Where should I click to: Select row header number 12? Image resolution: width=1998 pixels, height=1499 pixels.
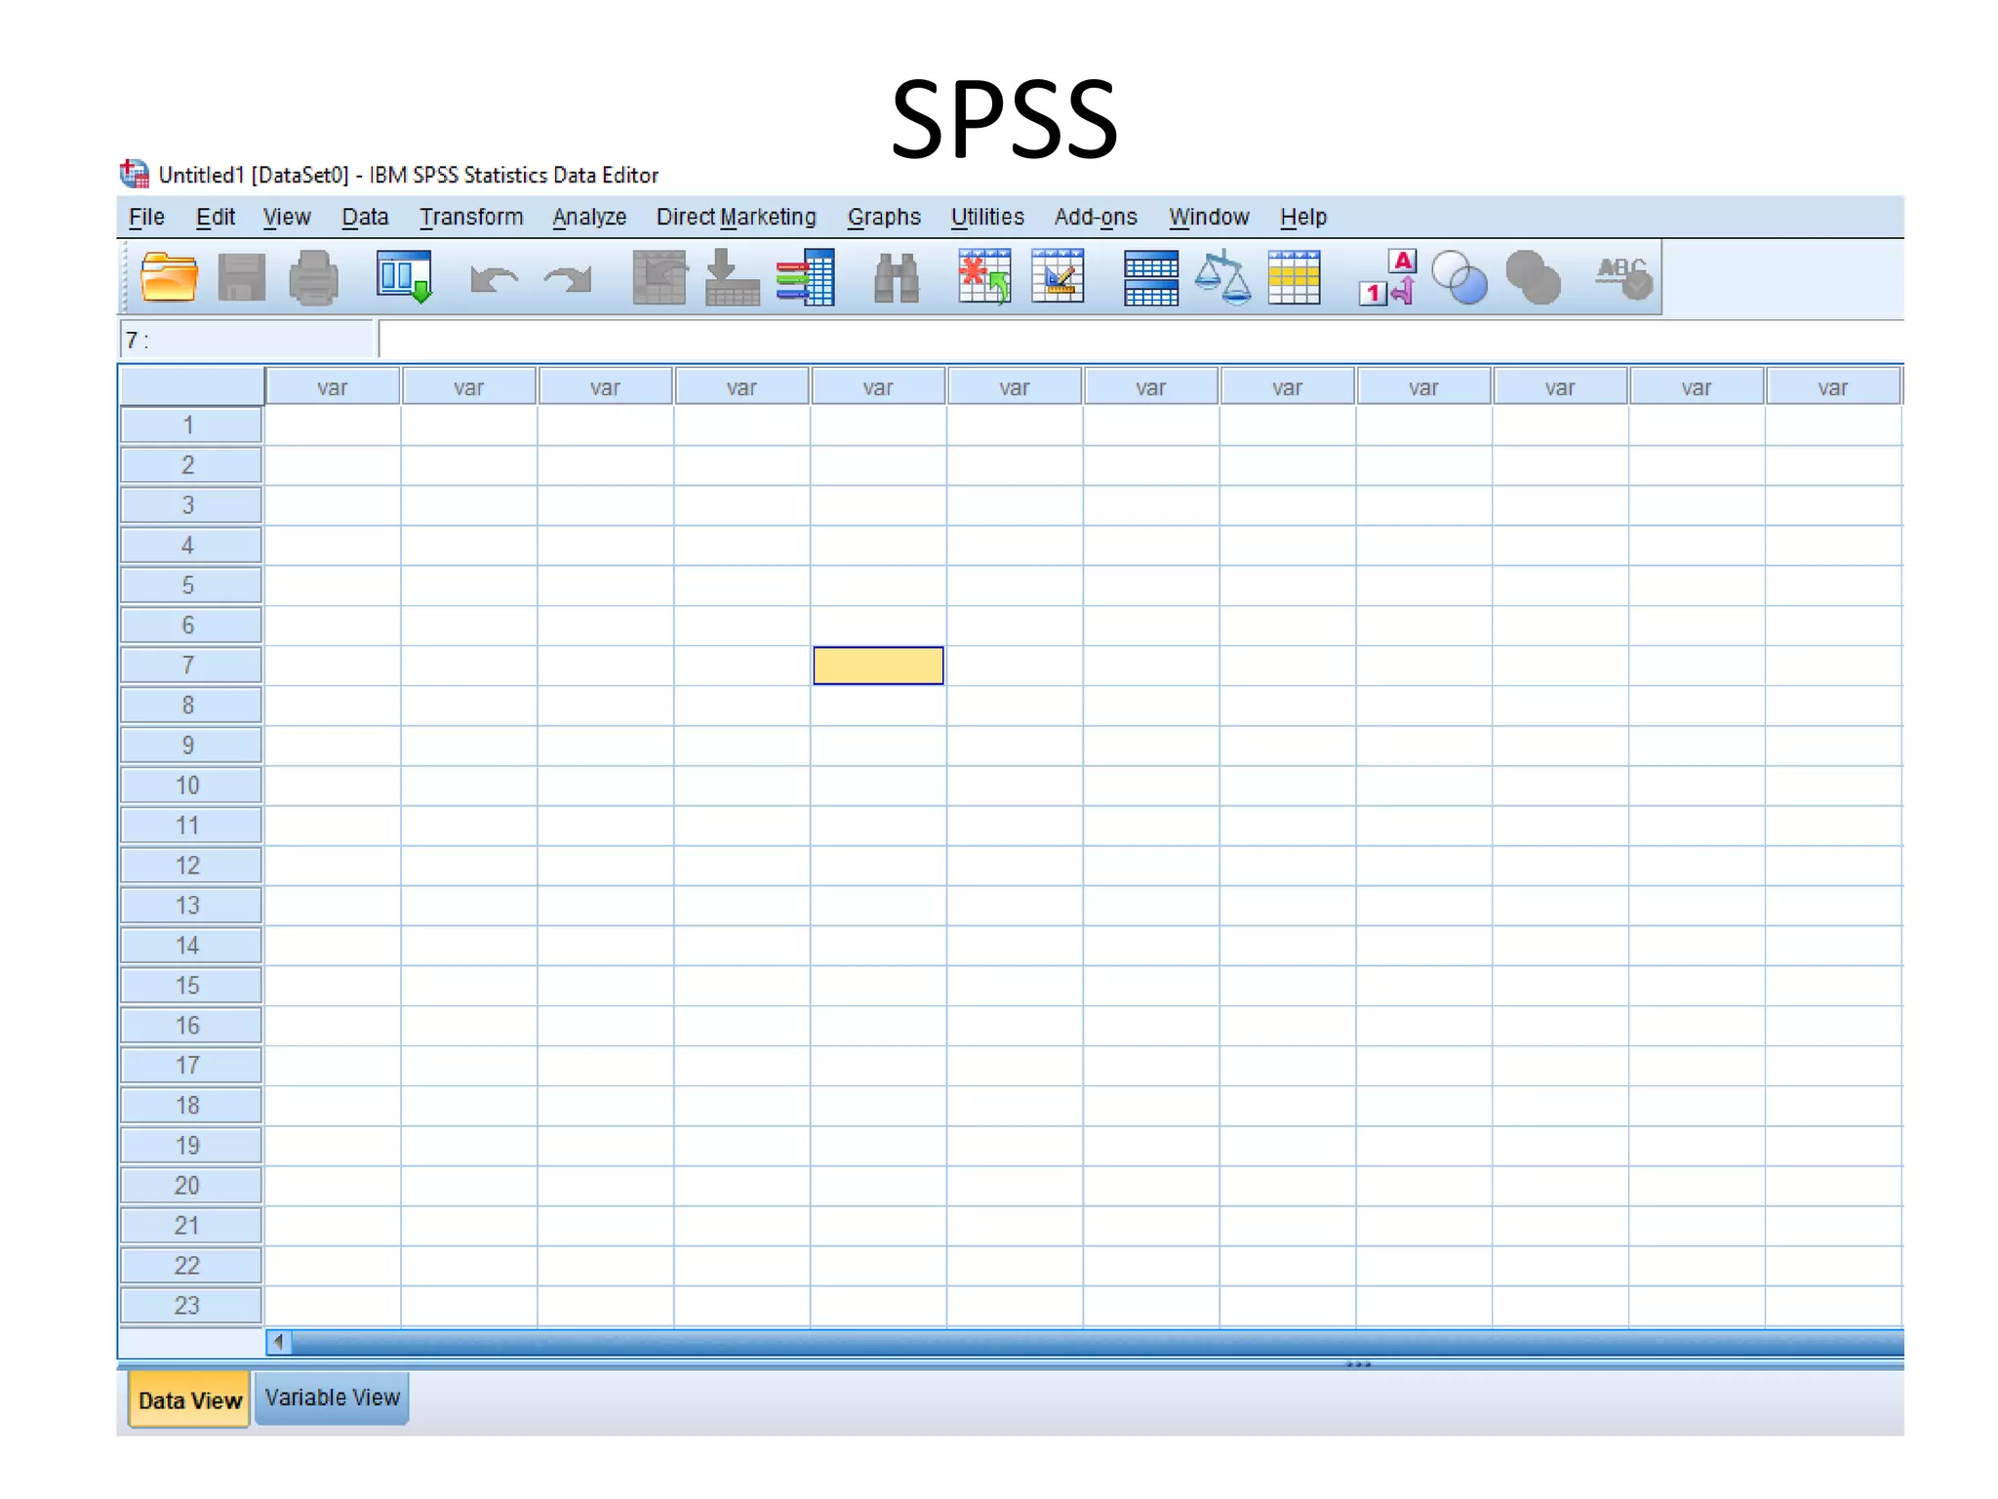tap(189, 865)
